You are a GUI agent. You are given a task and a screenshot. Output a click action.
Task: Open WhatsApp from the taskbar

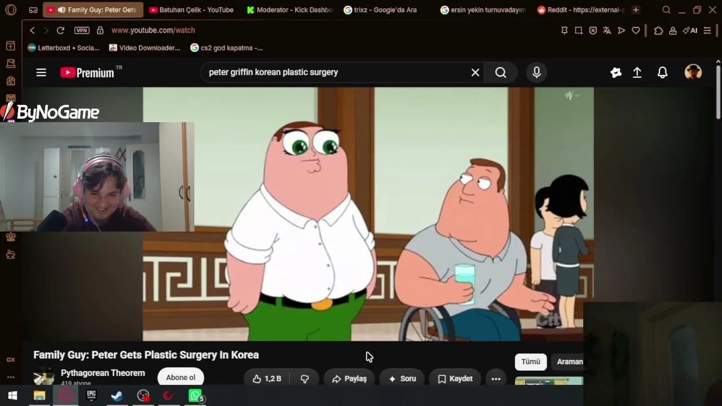coord(195,396)
